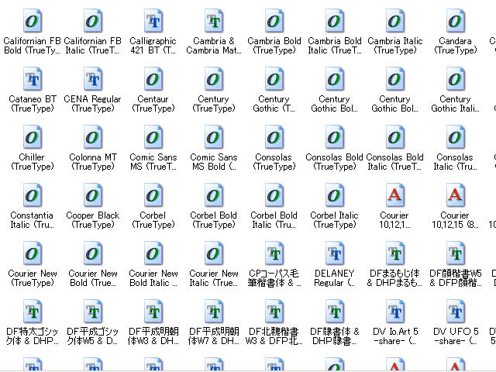Click the Courier New (TrueType) font icon
496x372 pixels.
click(x=33, y=253)
